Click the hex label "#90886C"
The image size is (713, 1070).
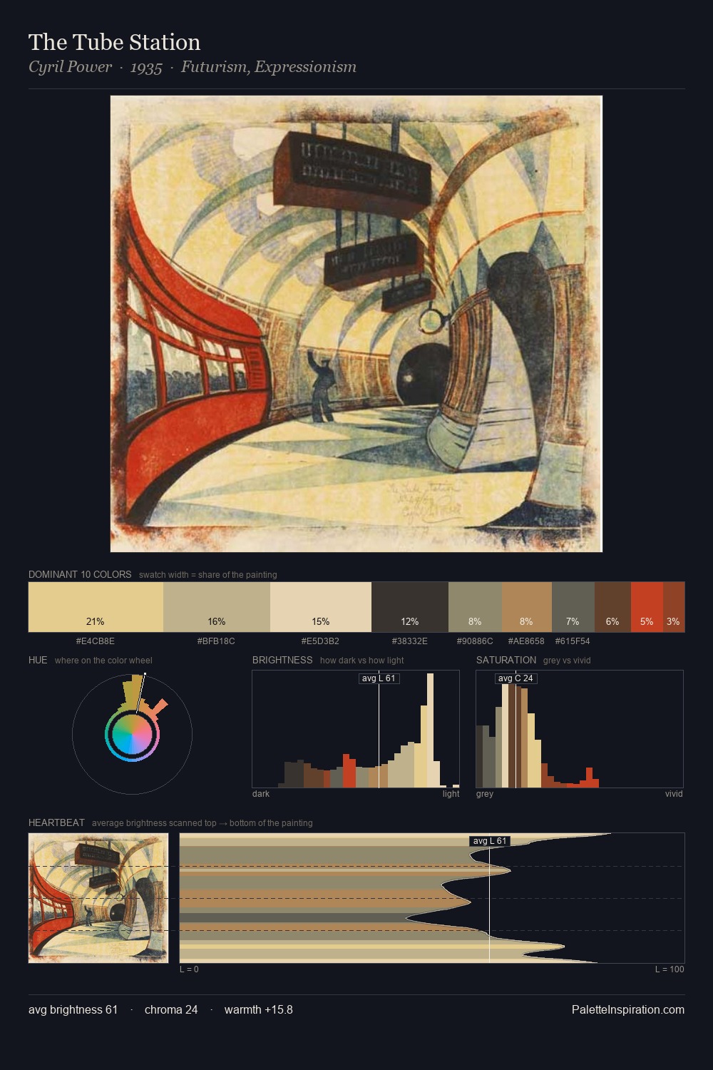475,641
